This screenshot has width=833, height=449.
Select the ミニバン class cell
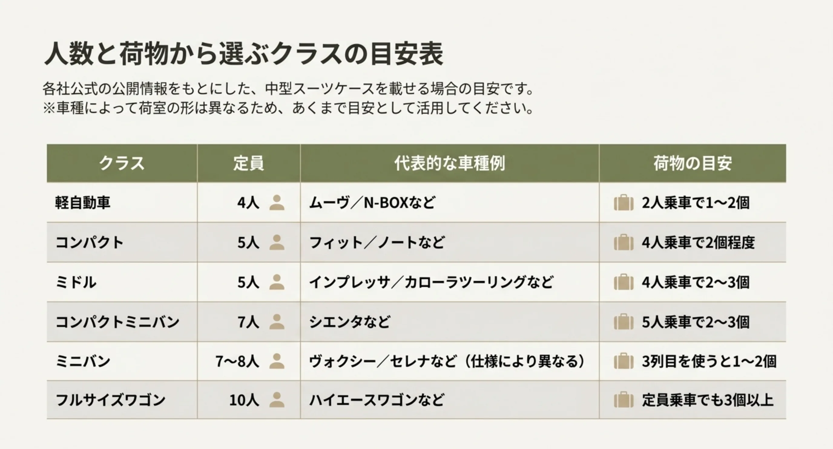point(122,361)
